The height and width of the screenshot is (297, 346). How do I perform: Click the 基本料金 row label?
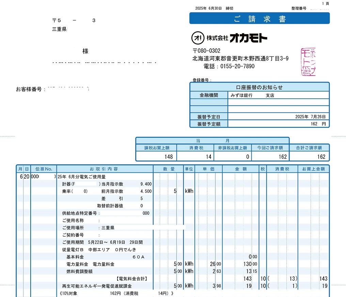(75, 257)
